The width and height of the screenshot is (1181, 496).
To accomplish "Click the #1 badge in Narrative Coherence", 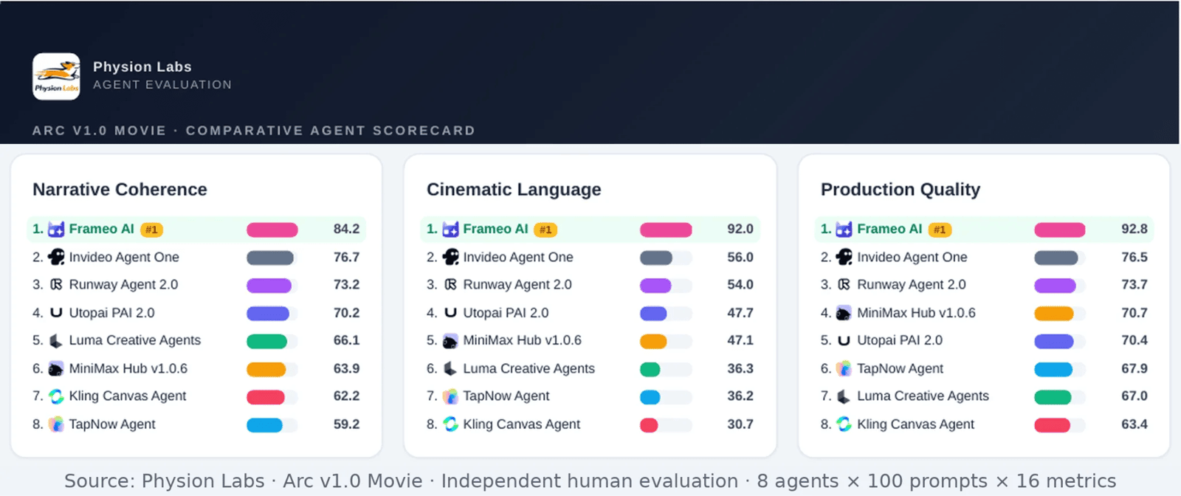I will (151, 230).
